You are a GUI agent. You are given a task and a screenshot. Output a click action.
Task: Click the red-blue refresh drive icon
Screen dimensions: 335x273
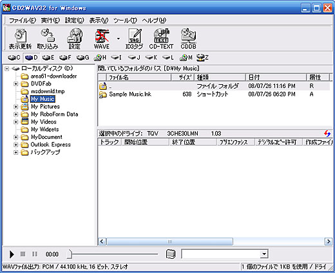(327, 134)
